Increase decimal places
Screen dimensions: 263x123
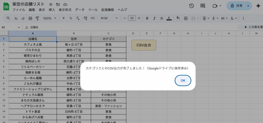point(85,18)
